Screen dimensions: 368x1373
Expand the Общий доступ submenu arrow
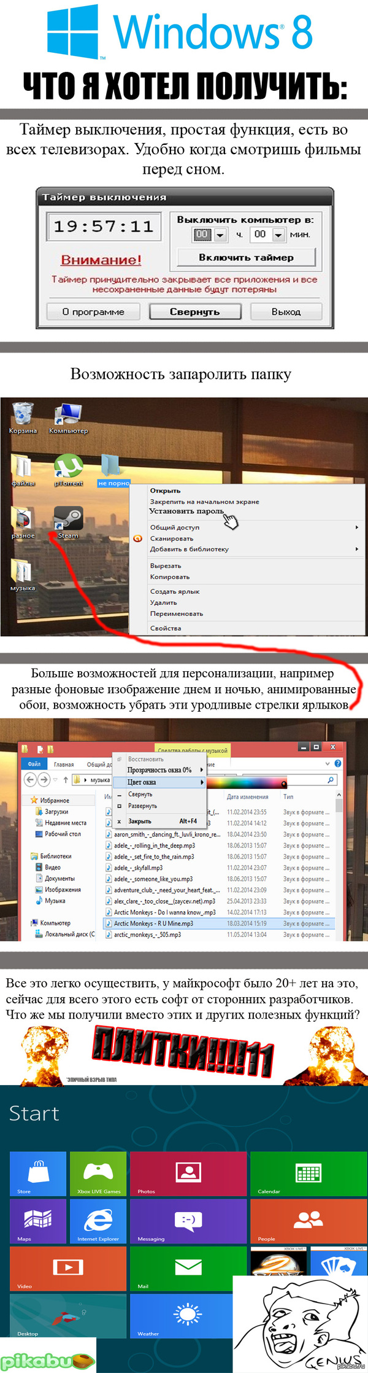(357, 527)
